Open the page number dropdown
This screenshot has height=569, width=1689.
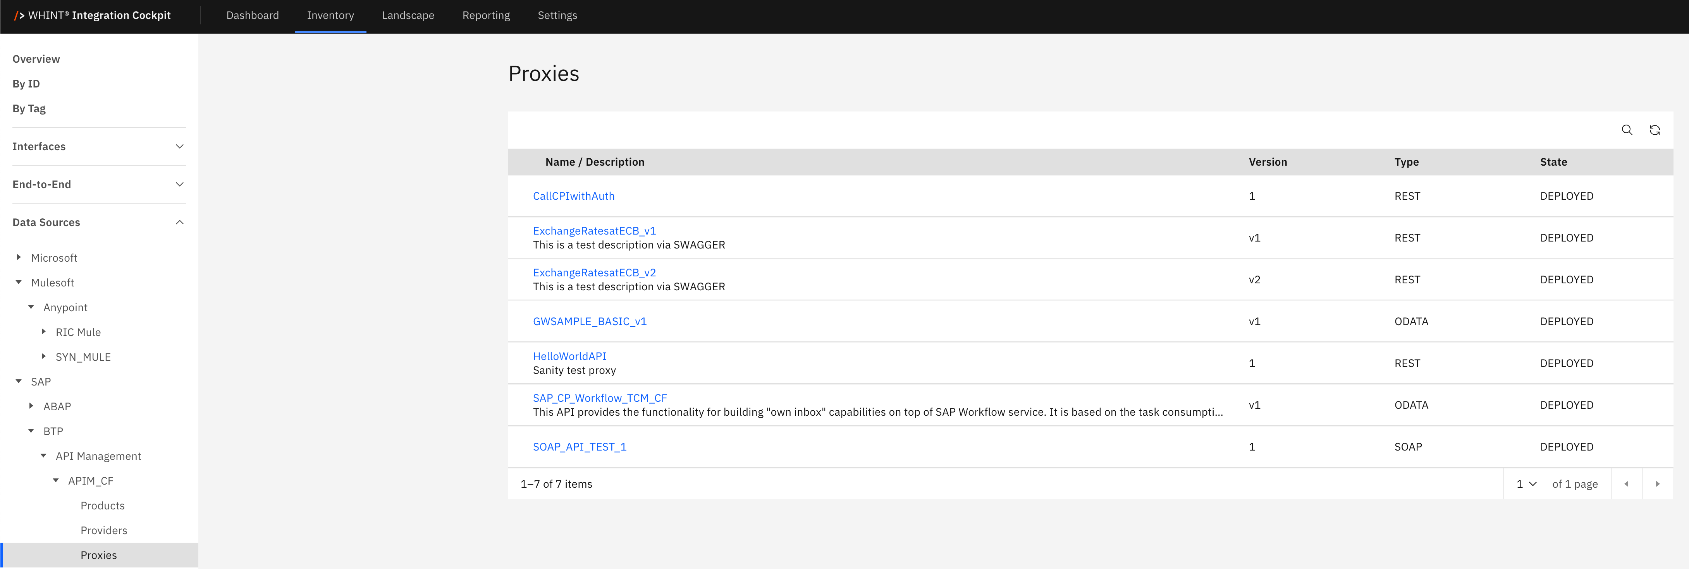click(x=1526, y=484)
